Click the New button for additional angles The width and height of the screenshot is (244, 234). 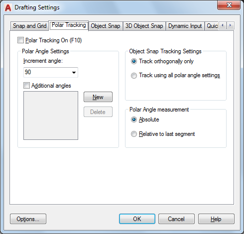click(98, 97)
